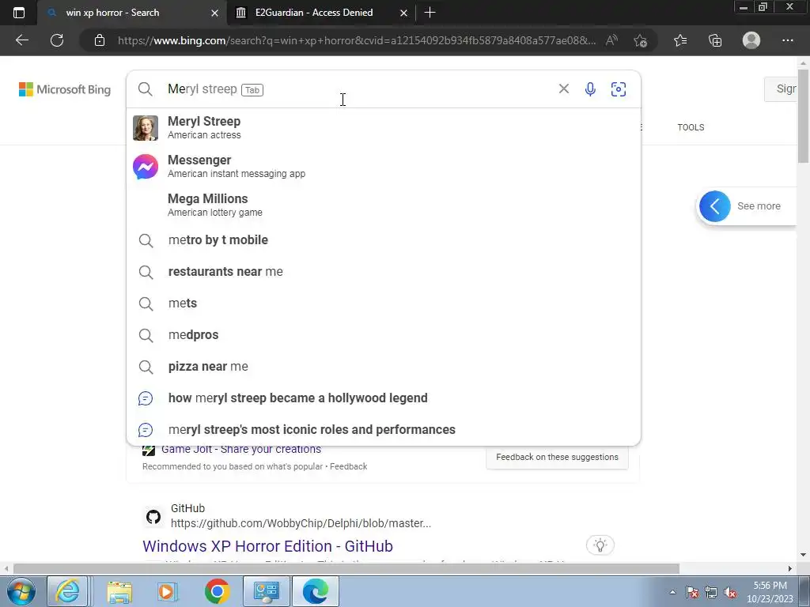Ask chat about streep's most iconic roles
This screenshot has width=810, height=607.
384,429
